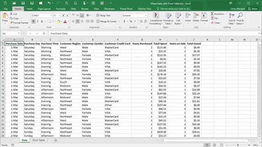The image size is (262, 147).
Task: Switch to the Insert ribbon tab
Action: pyautogui.click(x=29, y=9)
